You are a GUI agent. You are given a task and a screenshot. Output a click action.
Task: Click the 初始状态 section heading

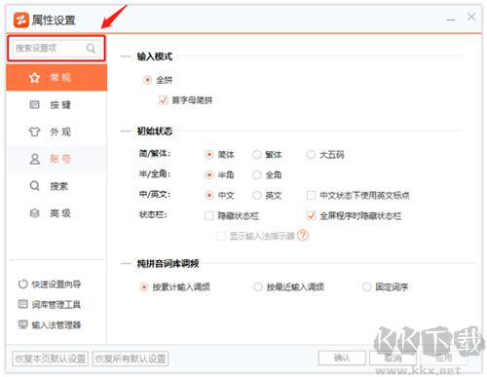(155, 132)
